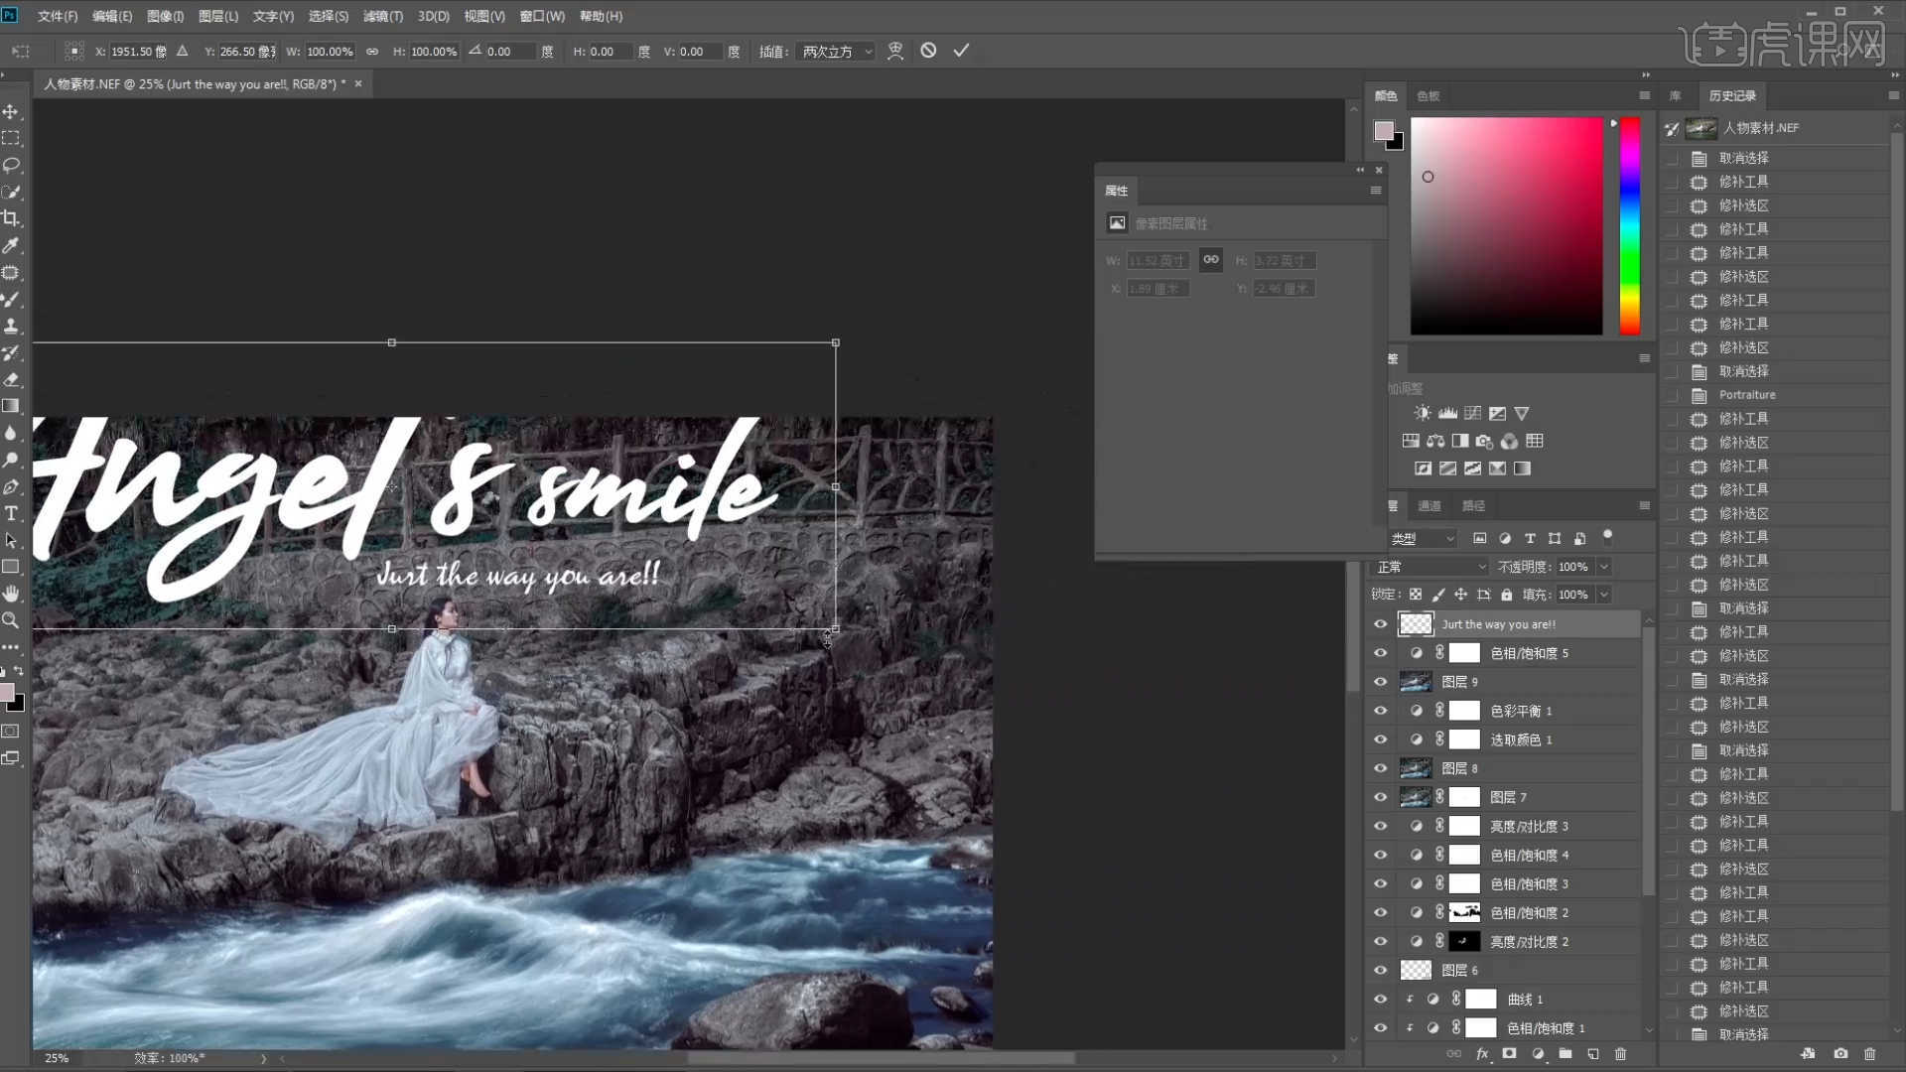The width and height of the screenshot is (1906, 1072).
Task: Click the delete layer trash icon
Action: point(1621,1054)
